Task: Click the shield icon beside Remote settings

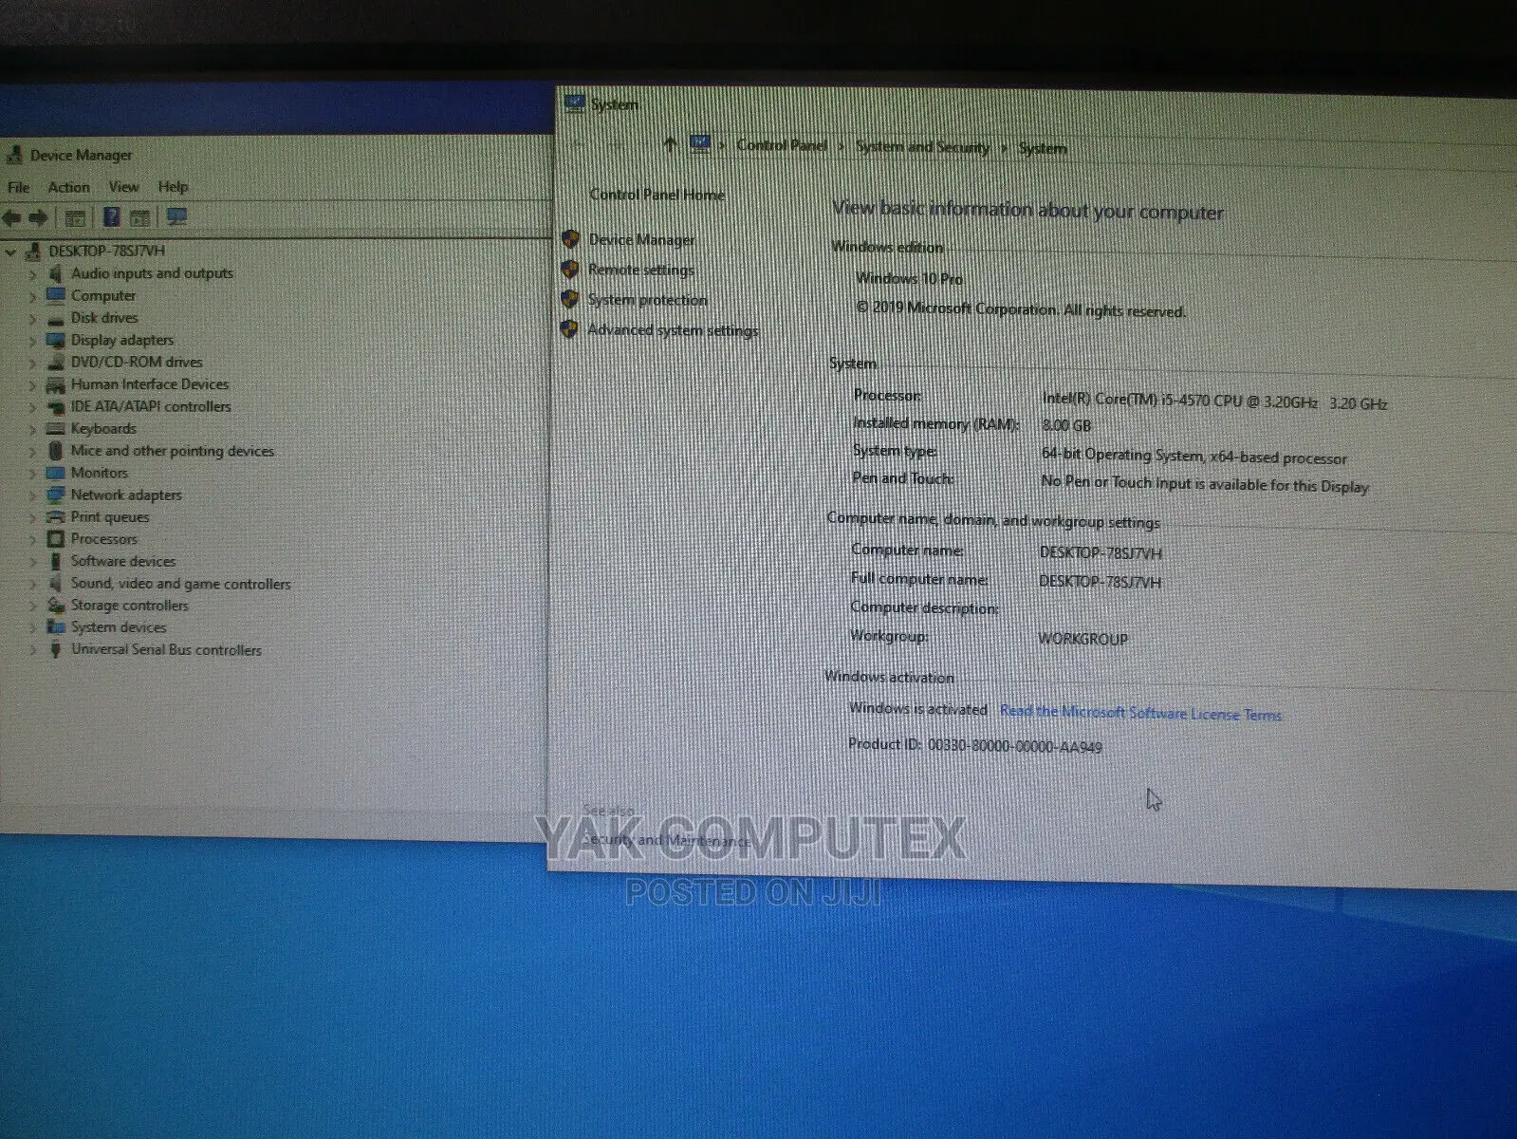Action: pos(569,270)
